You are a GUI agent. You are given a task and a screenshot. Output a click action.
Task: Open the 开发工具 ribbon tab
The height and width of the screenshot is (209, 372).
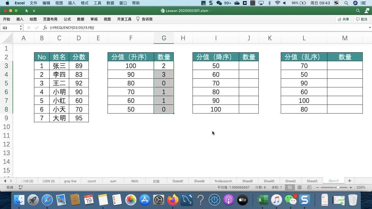[124, 19]
